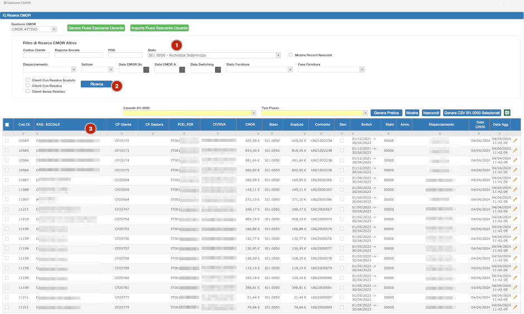The height and width of the screenshot is (314, 524).
Task: Click the filter icon under Data CMOR column
Action: pyautogui.click(x=478, y=134)
